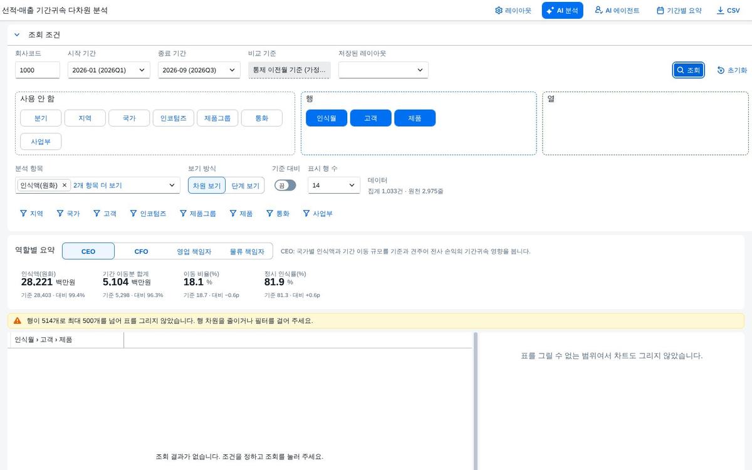The image size is (752, 470).
Task: Click the 인식월 › 고객 › 제품 column header
Action: (x=66, y=340)
